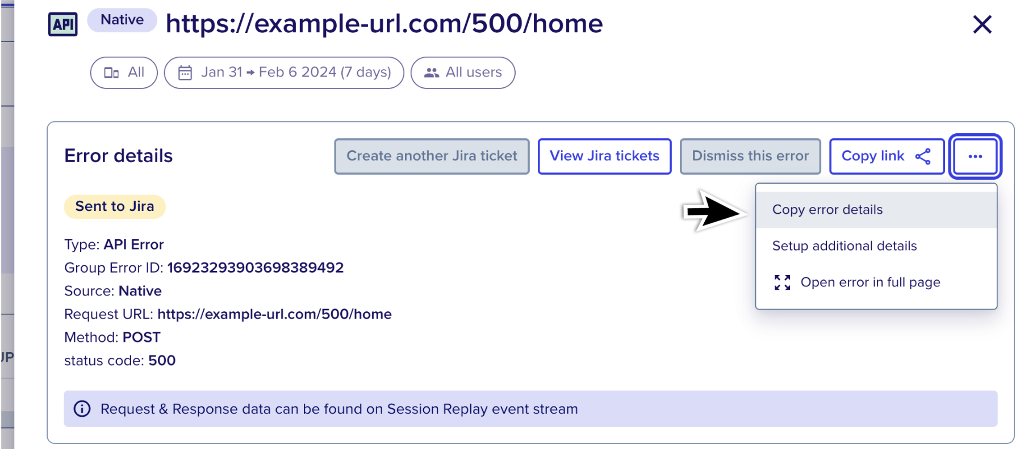Image resolution: width=1020 pixels, height=449 pixels.
Task: Click the View Jira tickets button
Action: click(604, 156)
